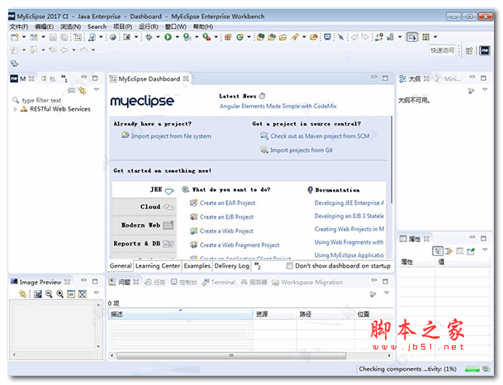Click show categories icon in Properties panel
The height and width of the screenshot is (385, 503).
pyautogui.click(x=438, y=251)
